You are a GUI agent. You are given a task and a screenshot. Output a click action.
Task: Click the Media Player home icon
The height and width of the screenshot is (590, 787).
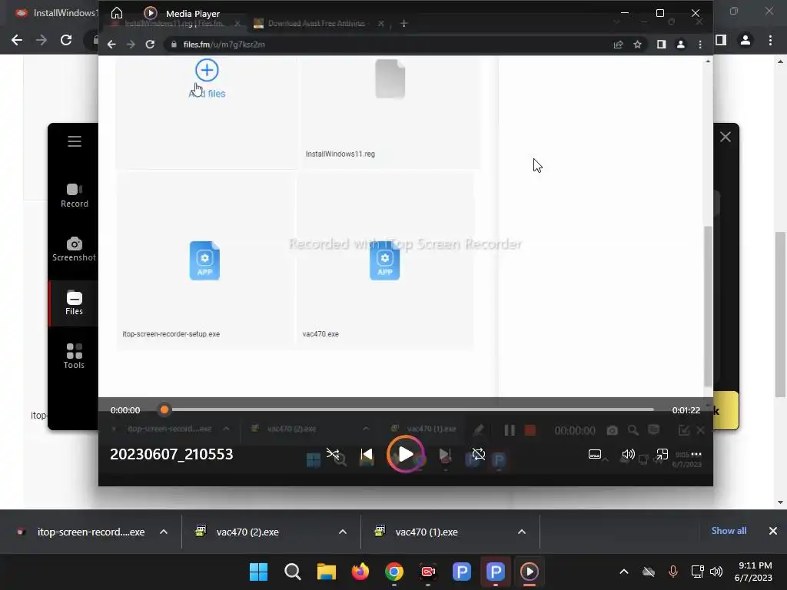pos(117,13)
